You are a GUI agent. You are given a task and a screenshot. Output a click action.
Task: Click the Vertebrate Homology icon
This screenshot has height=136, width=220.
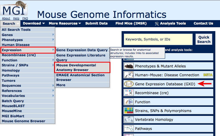click(x=129, y=119)
